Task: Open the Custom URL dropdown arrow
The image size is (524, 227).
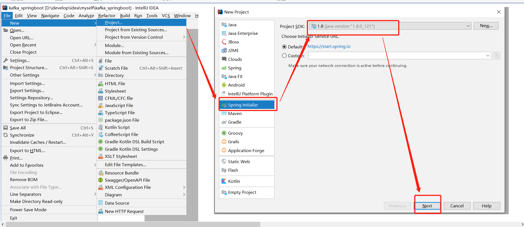Action: click(488, 56)
